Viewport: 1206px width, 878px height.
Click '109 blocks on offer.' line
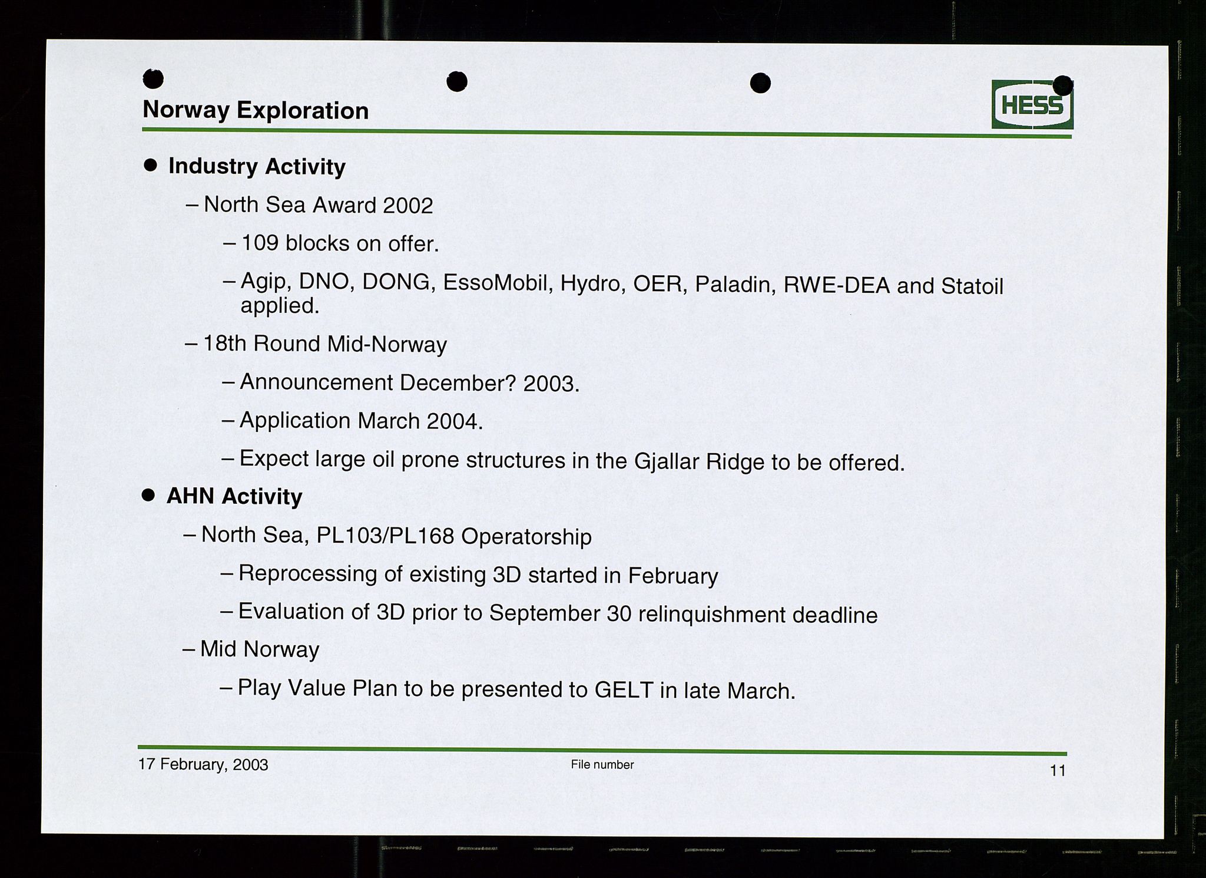pyautogui.click(x=340, y=243)
